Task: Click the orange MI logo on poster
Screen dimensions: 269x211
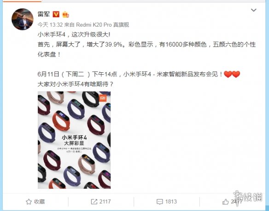Action: pos(103,98)
